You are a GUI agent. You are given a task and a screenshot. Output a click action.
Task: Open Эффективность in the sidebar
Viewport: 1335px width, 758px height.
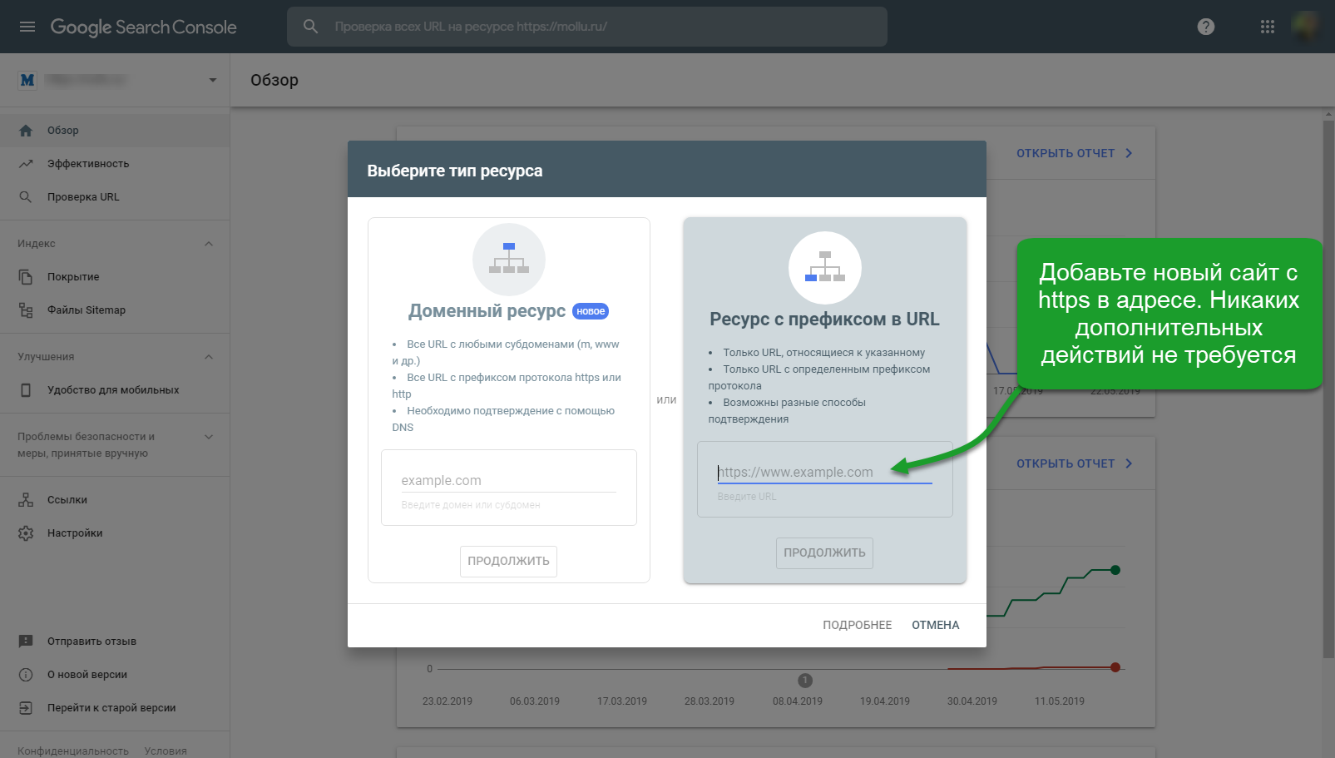(x=115, y=164)
